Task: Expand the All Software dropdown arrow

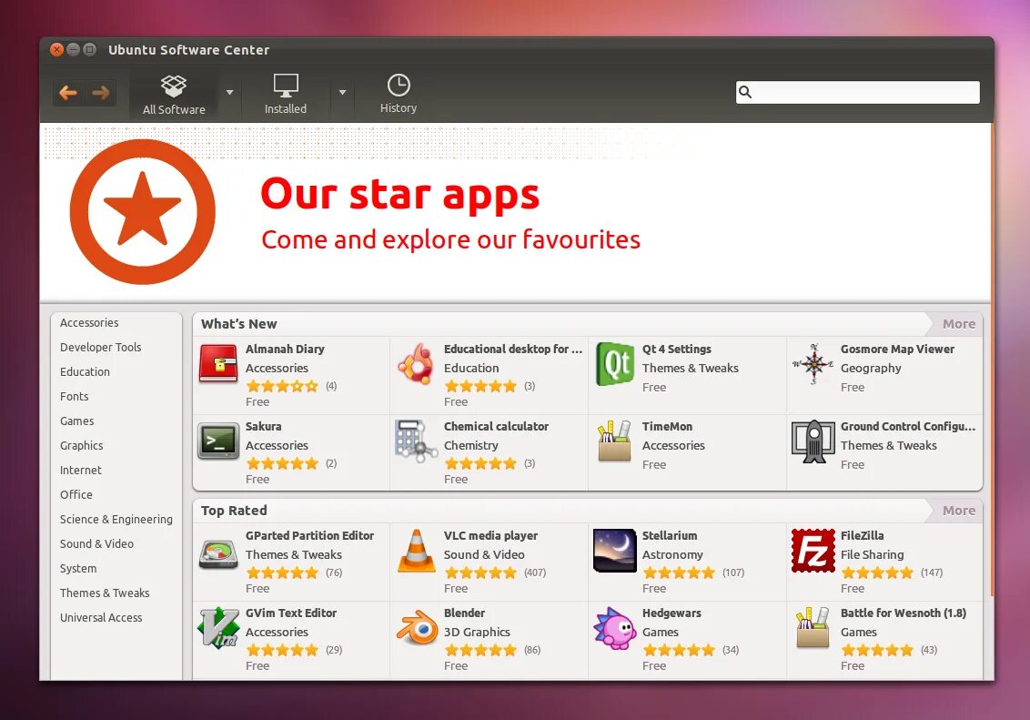Action: click(x=229, y=93)
